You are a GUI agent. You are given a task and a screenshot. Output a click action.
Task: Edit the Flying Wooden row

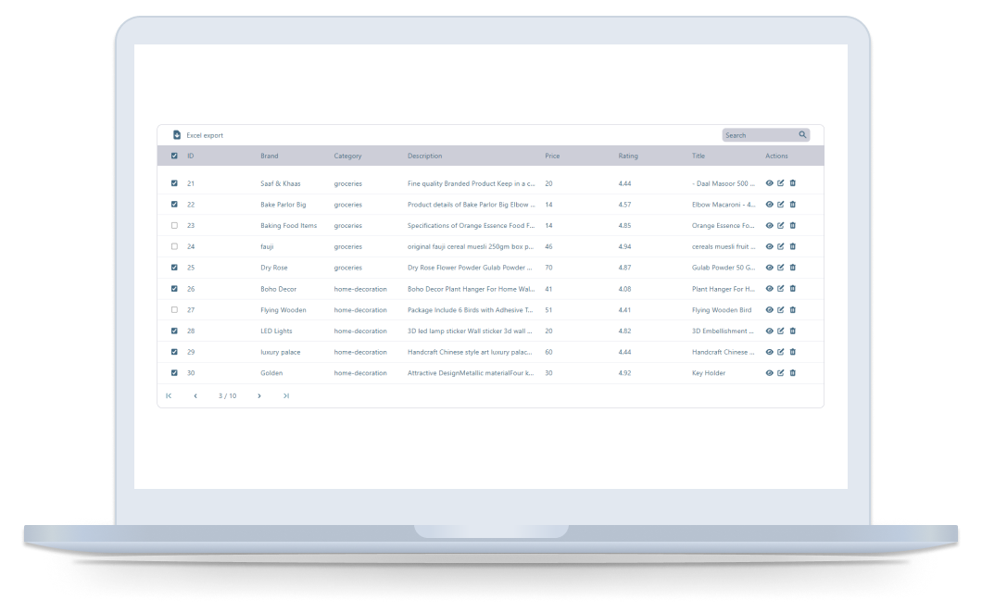point(781,310)
